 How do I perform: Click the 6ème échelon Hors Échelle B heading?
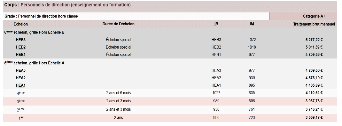[x=34, y=32]
